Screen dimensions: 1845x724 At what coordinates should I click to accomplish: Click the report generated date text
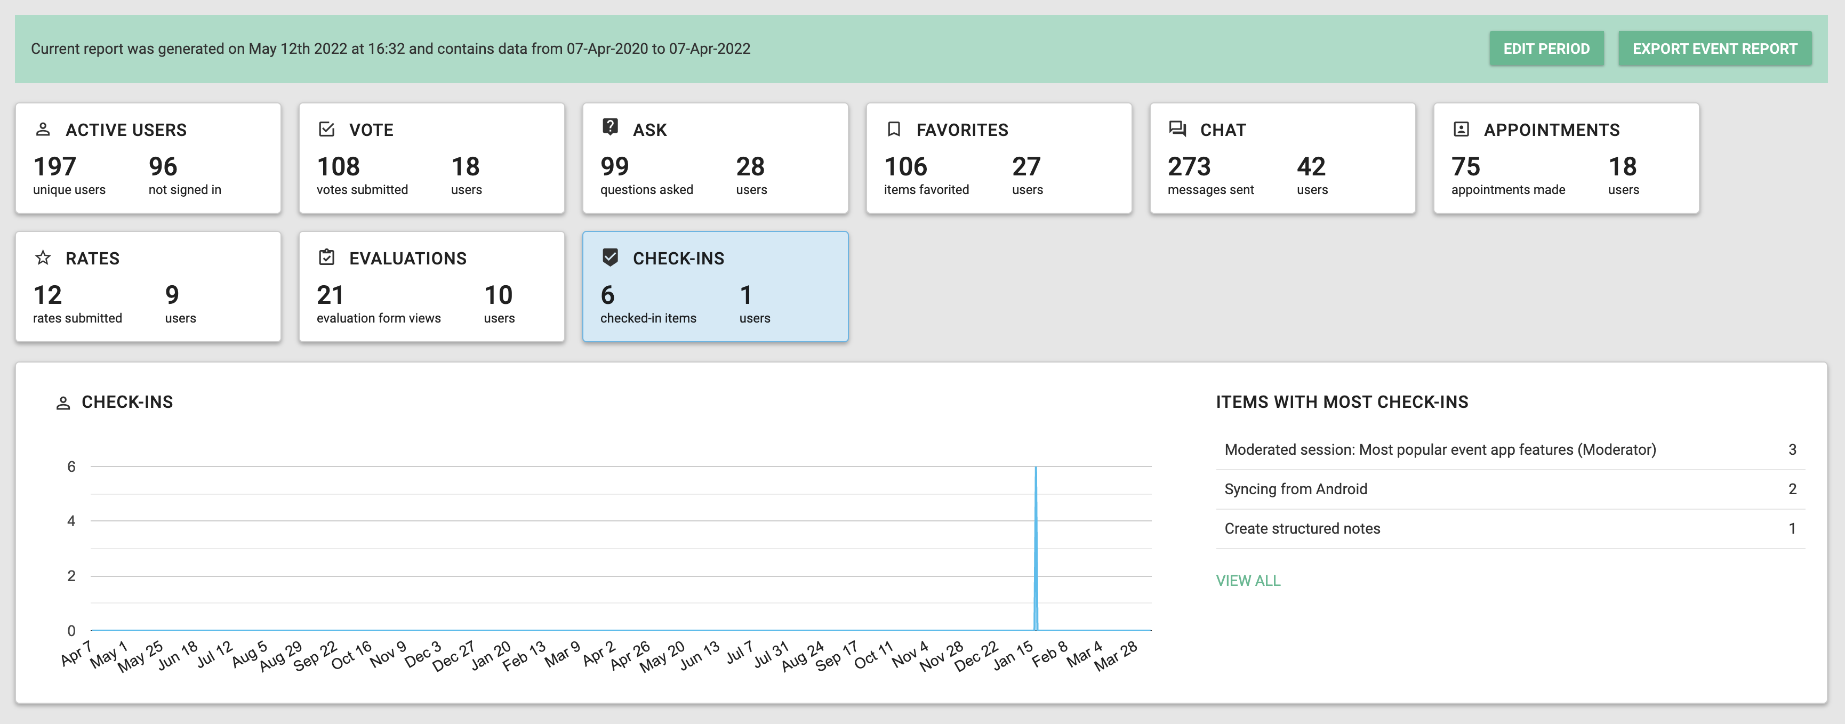click(x=390, y=49)
